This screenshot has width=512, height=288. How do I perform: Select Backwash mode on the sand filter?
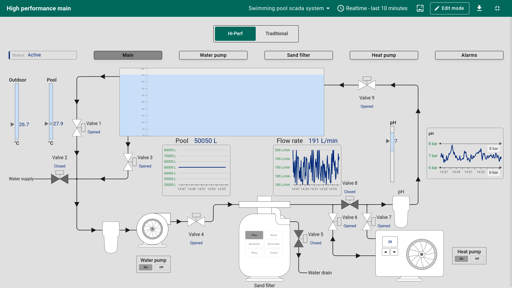254,244
